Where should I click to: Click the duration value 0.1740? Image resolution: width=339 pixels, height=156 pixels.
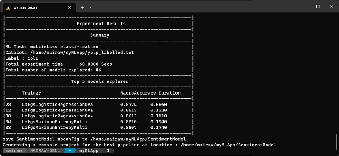[x=158, y=128]
